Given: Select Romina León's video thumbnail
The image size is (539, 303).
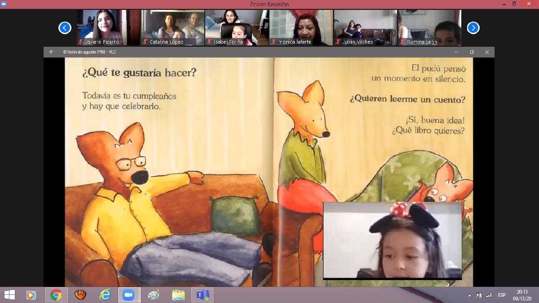Looking at the screenshot, I should pyautogui.click(x=429, y=27).
